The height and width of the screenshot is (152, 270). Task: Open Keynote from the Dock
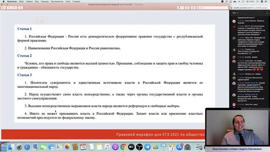[x=163, y=147]
